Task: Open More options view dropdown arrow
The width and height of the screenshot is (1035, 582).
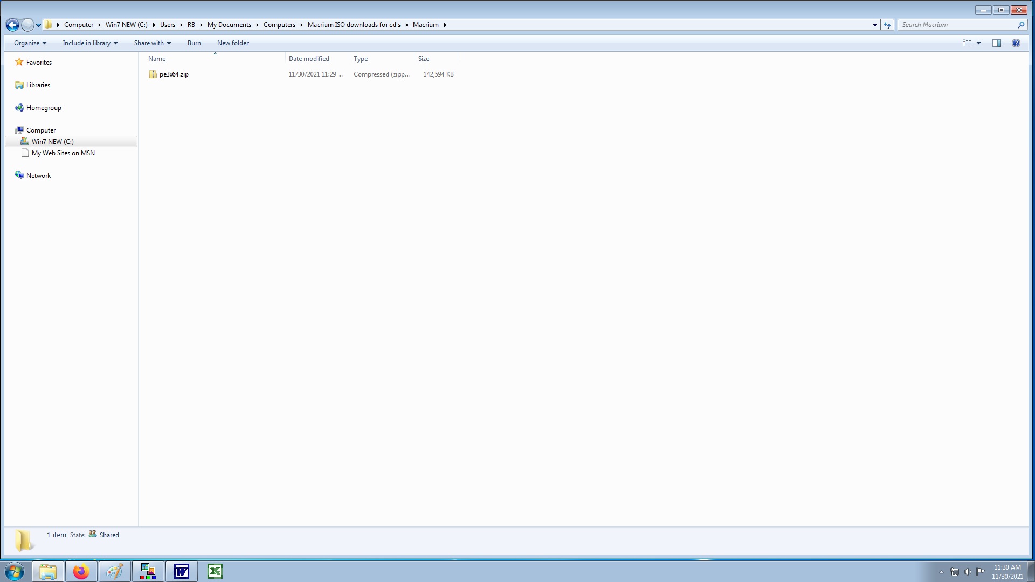Action: click(x=979, y=43)
